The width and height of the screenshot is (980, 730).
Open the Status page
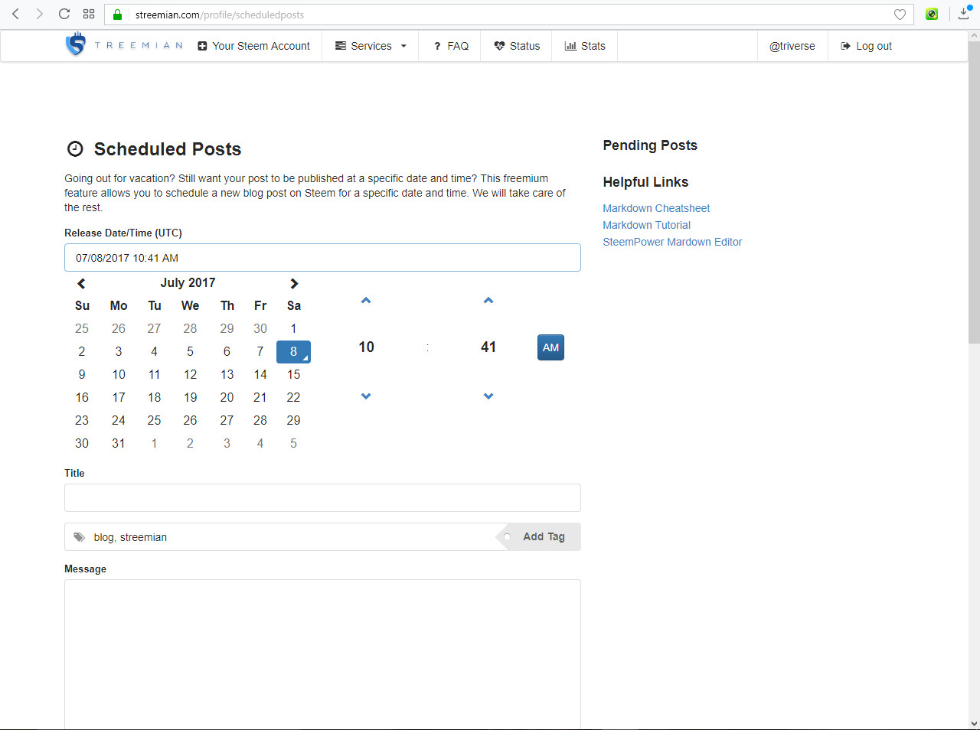(x=517, y=46)
